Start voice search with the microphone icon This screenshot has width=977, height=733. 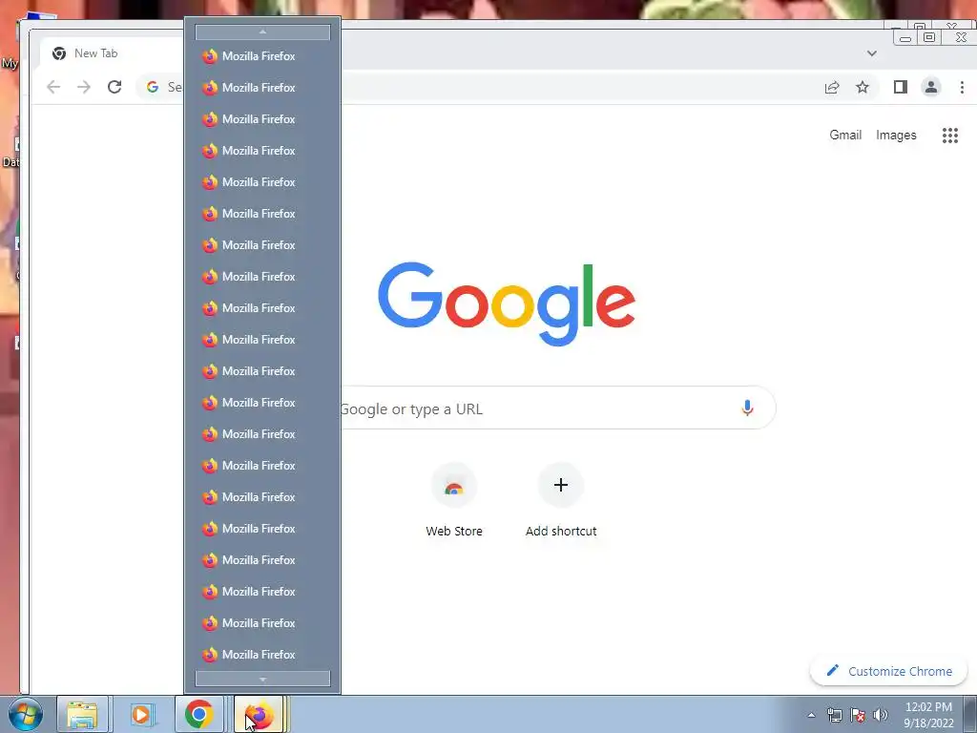(747, 408)
